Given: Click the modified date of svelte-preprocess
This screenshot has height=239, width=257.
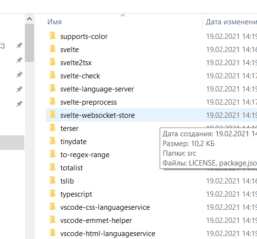Looking at the screenshot, I should [x=231, y=102].
